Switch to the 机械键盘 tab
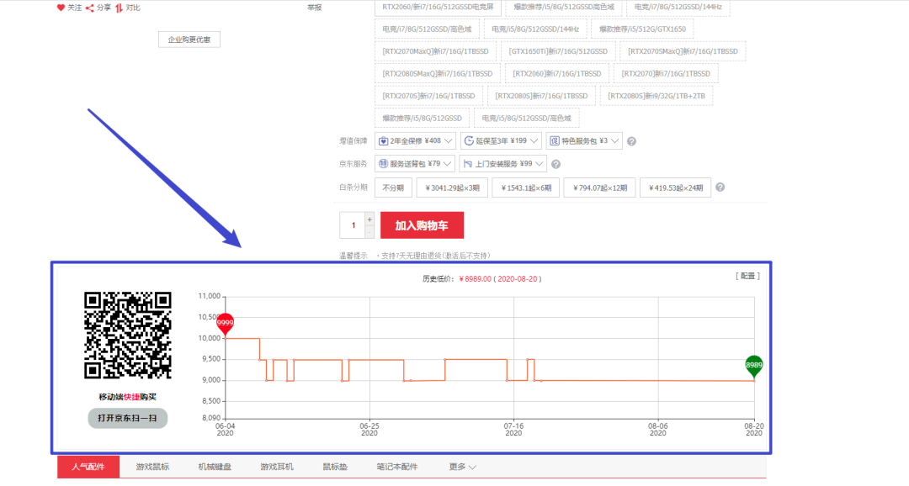 (x=215, y=467)
